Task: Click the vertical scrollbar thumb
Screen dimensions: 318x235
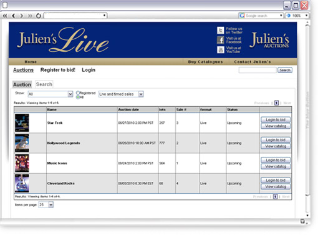Action: (x=307, y=111)
